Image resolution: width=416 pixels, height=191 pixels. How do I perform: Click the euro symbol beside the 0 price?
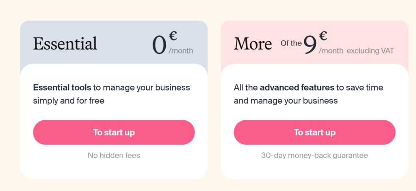(x=173, y=37)
